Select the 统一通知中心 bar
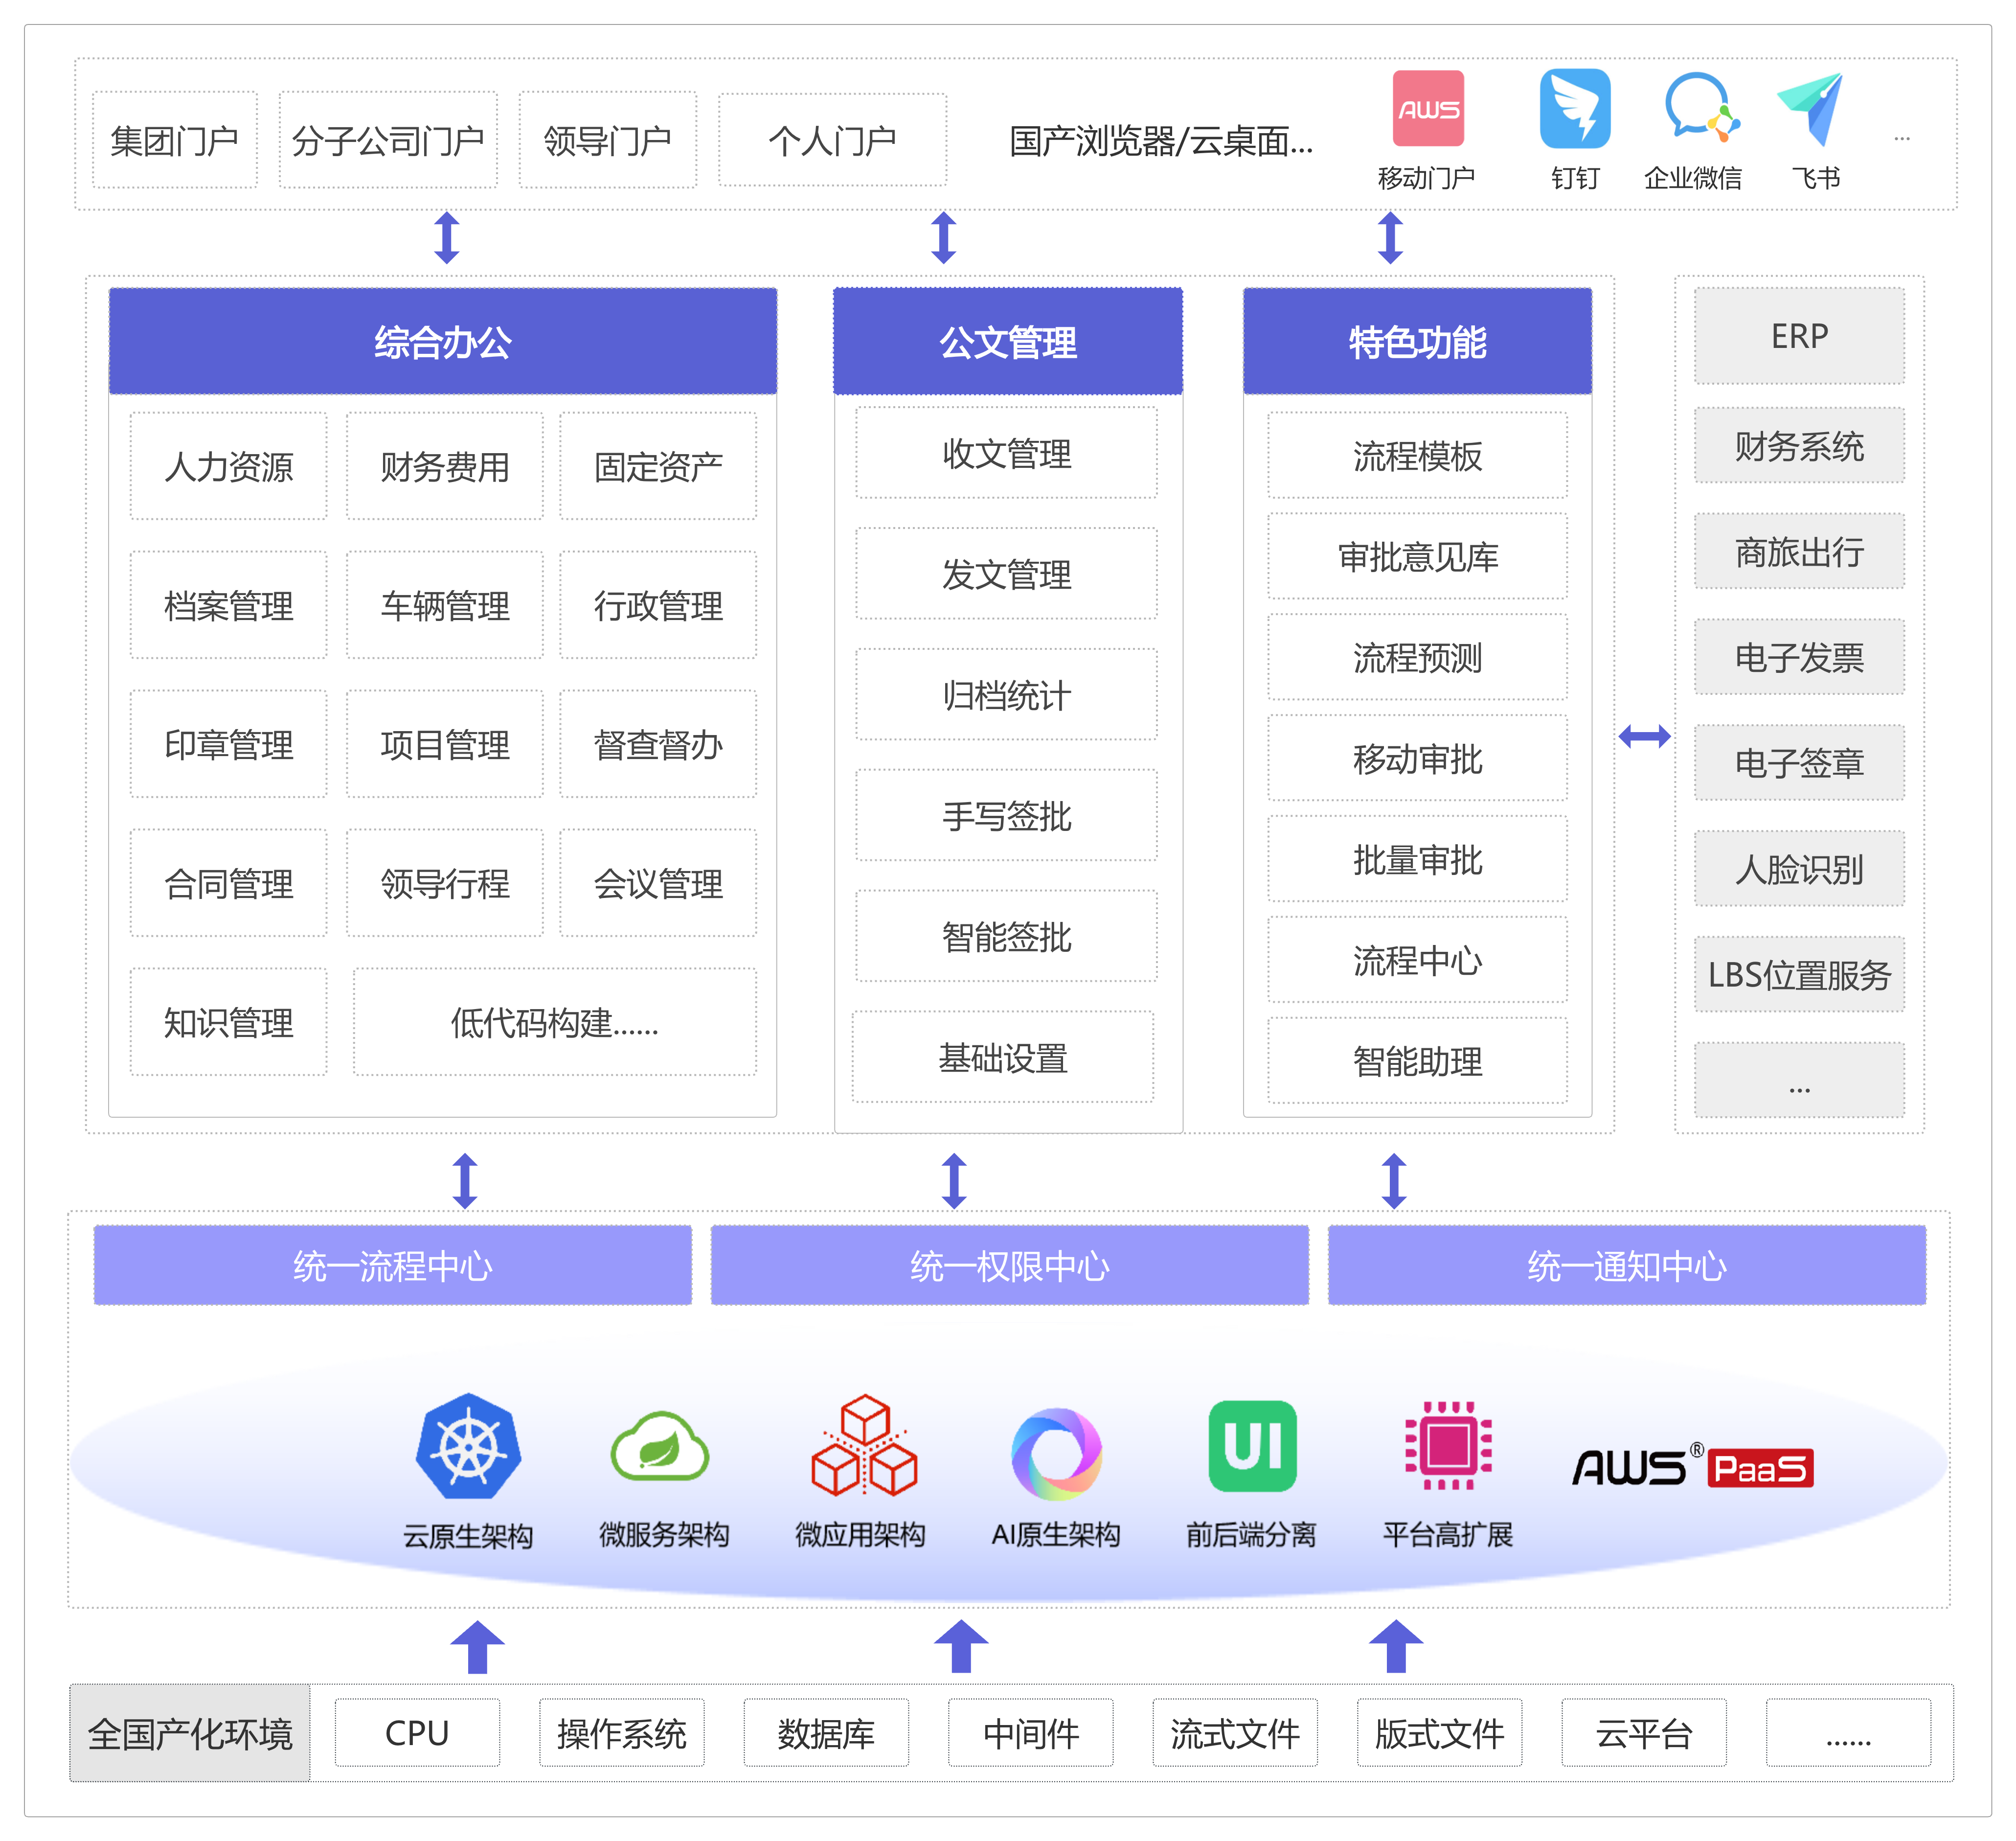Image resolution: width=2016 pixels, height=1841 pixels. (1627, 1266)
